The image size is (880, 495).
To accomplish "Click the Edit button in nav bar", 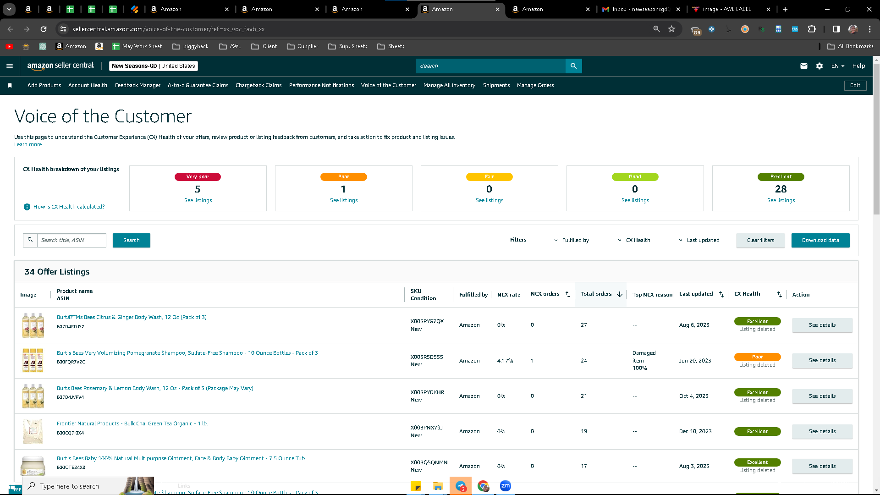I will click(855, 85).
